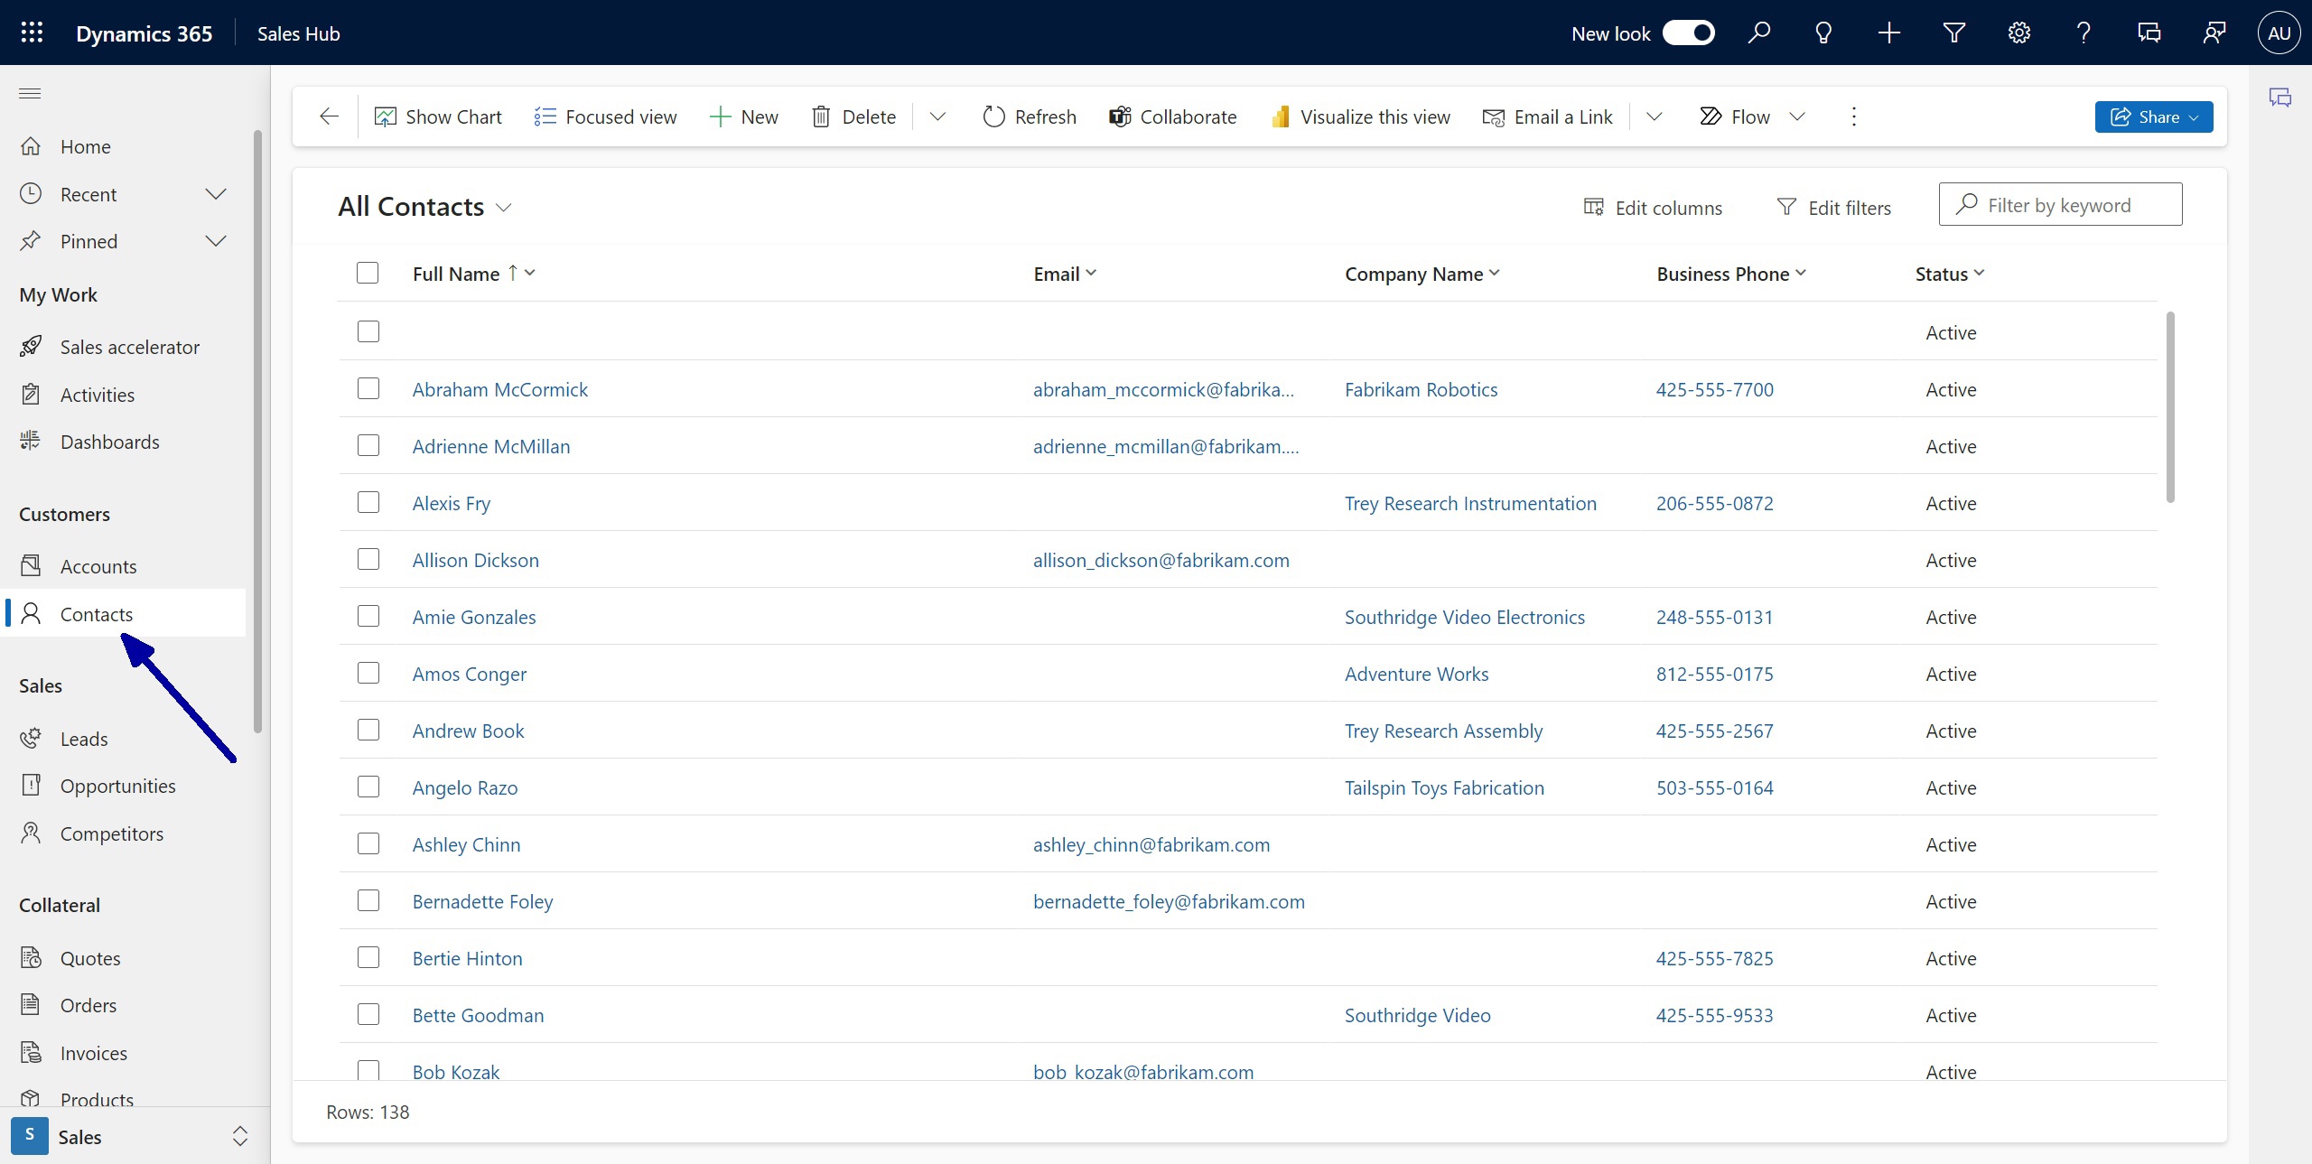Viewport: 2312px width, 1164px height.
Task: Open the chat bubbles icon in header
Action: [2149, 33]
